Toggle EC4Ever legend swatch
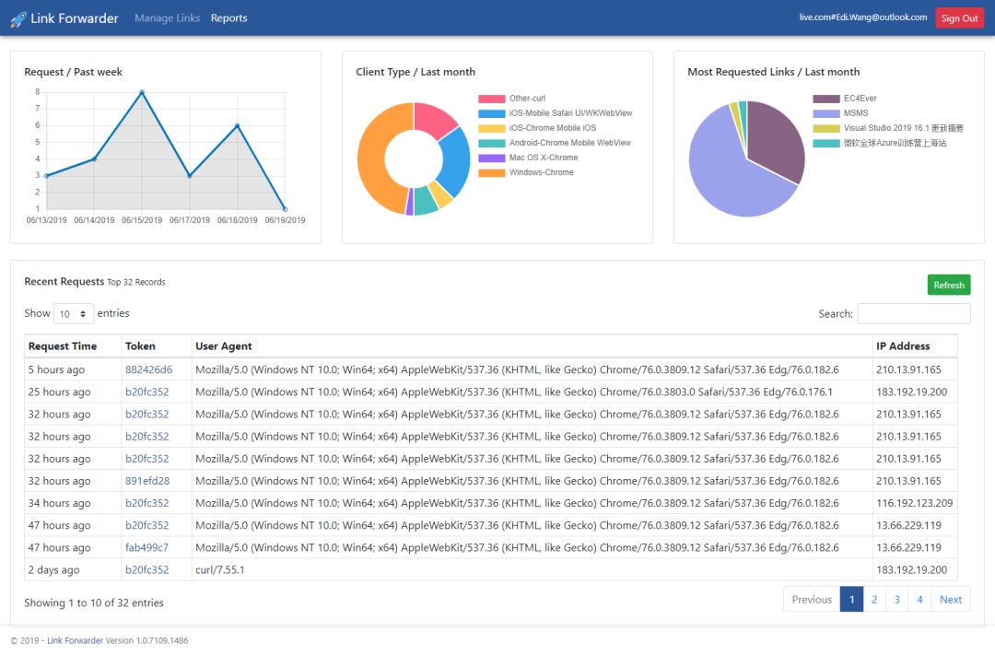Viewport: 995px width, 655px height. tap(826, 99)
